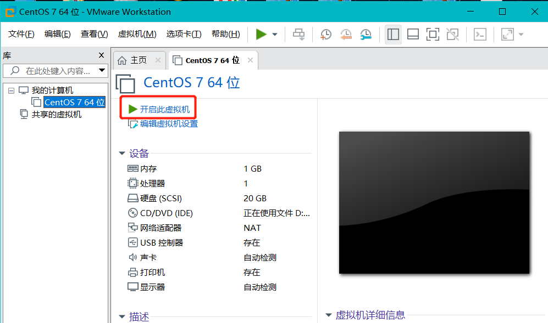548x323 pixels.
Task: Collapse the 设备 section
Action: click(x=122, y=154)
